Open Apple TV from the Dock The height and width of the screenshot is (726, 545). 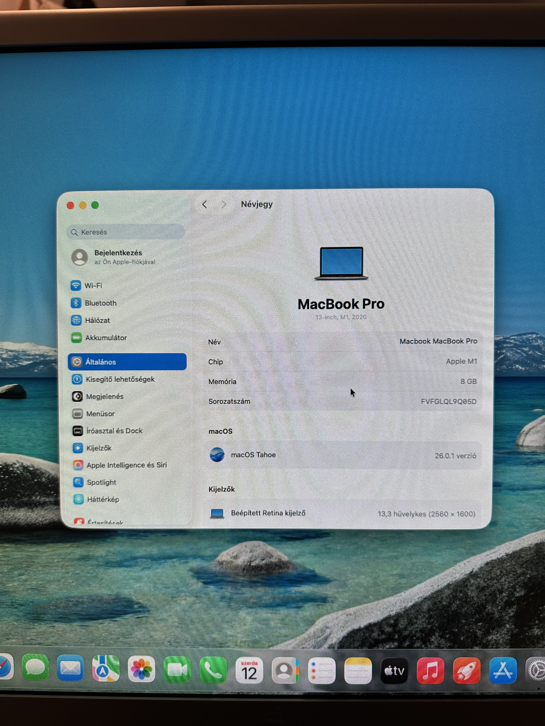coord(394,671)
